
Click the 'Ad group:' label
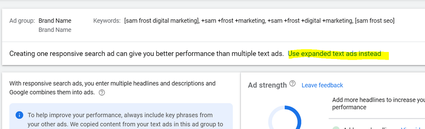coord(22,20)
